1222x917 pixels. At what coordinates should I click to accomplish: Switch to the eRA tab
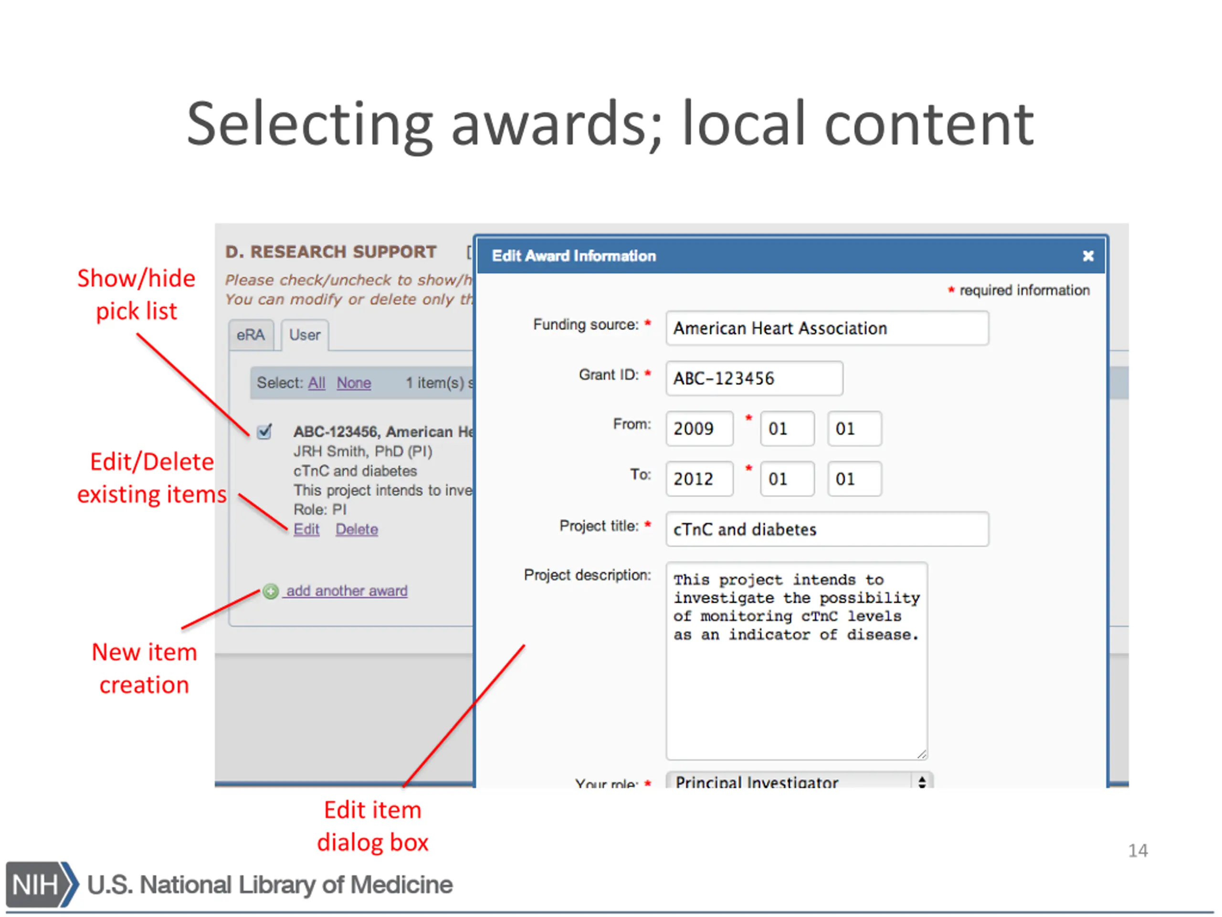coord(251,335)
